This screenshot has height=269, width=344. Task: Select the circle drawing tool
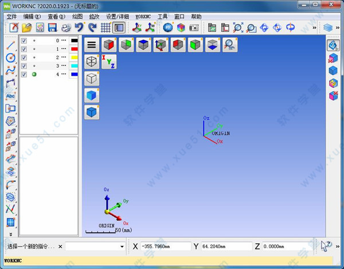(10, 58)
